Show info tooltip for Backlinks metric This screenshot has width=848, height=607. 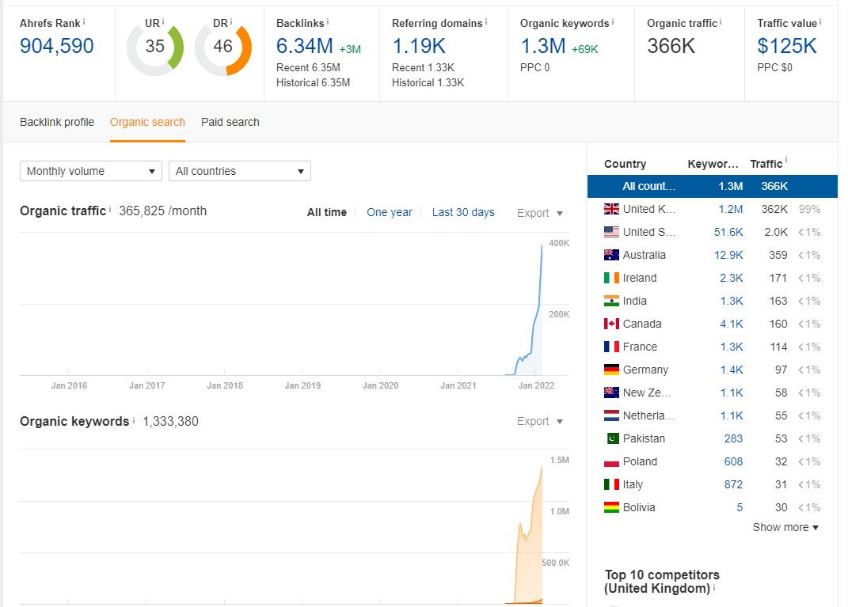click(x=328, y=22)
